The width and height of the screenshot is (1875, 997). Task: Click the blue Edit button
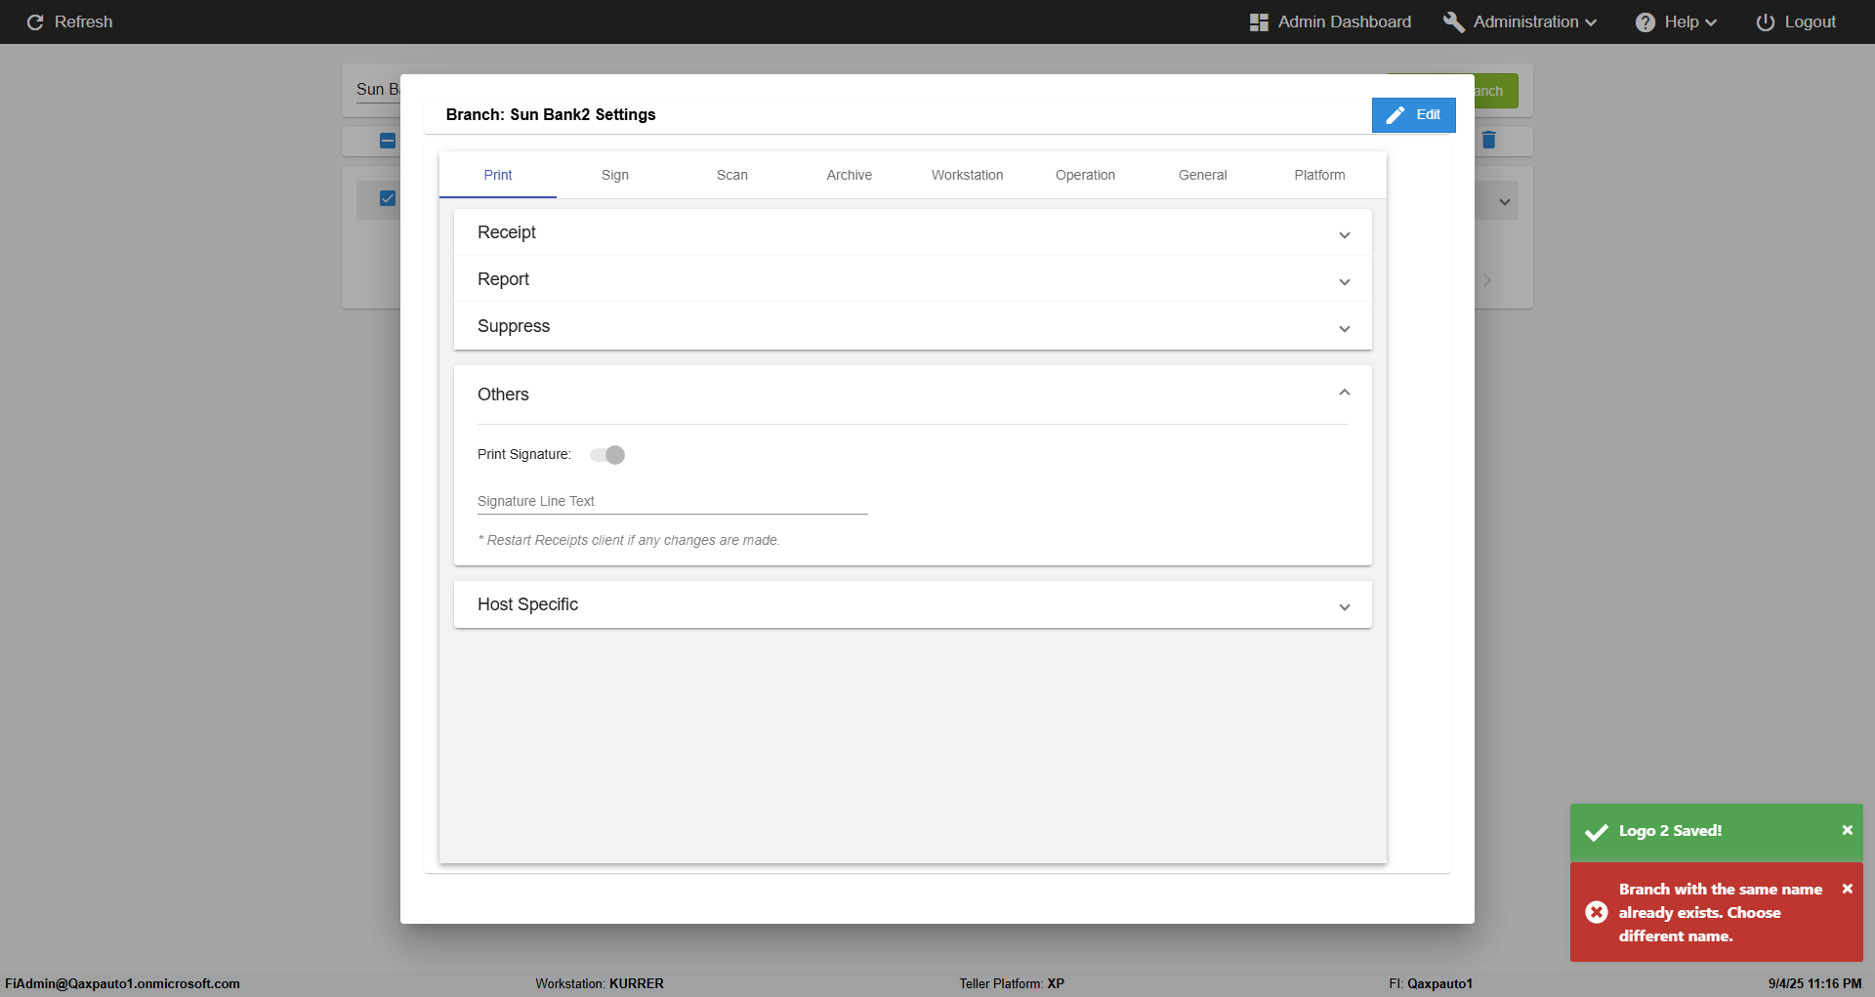(x=1413, y=114)
